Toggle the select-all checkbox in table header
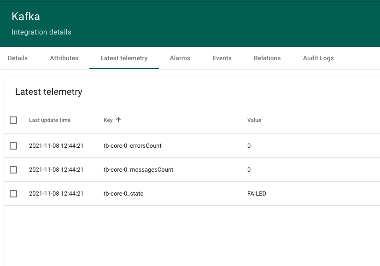The image size is (380, 266). [13, 120]
